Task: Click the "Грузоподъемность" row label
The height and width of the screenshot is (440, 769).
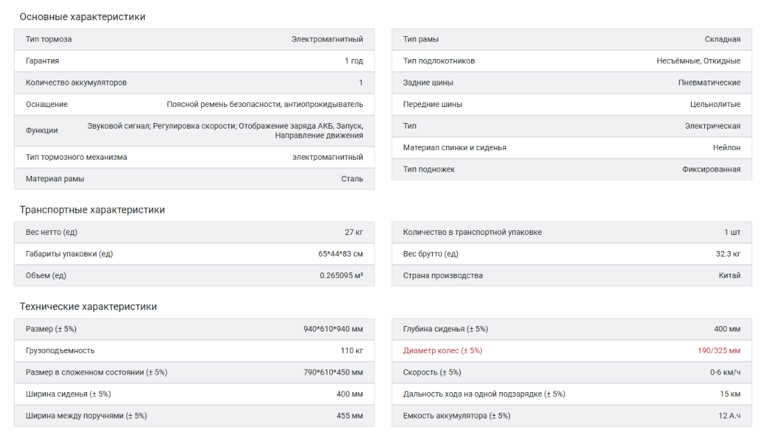Action: 60,350
